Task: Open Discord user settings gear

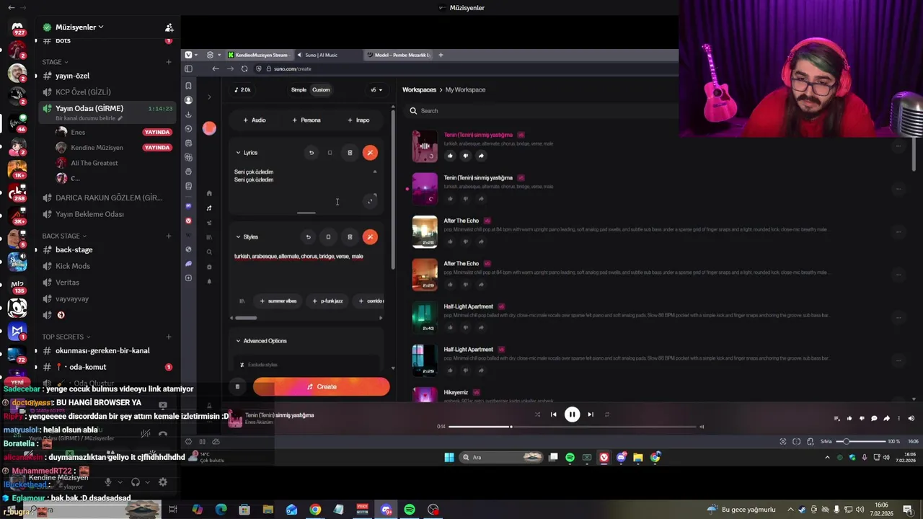Action: coord(163,482)
